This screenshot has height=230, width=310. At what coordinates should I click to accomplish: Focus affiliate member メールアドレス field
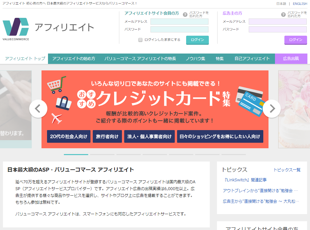click(179, 21)
